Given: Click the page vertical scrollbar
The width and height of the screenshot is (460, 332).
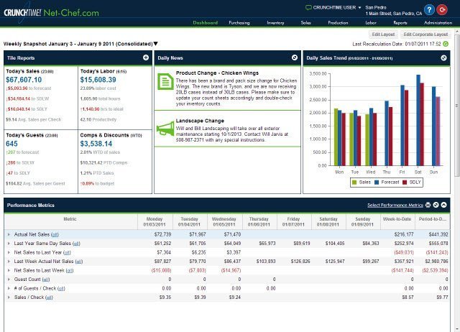Looking at the screenshot, I should pyautogui.click(x=457, y=106).
